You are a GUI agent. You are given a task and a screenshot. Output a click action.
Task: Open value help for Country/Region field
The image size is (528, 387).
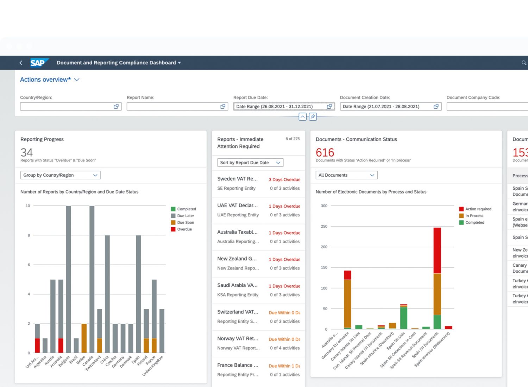point(116,106)
